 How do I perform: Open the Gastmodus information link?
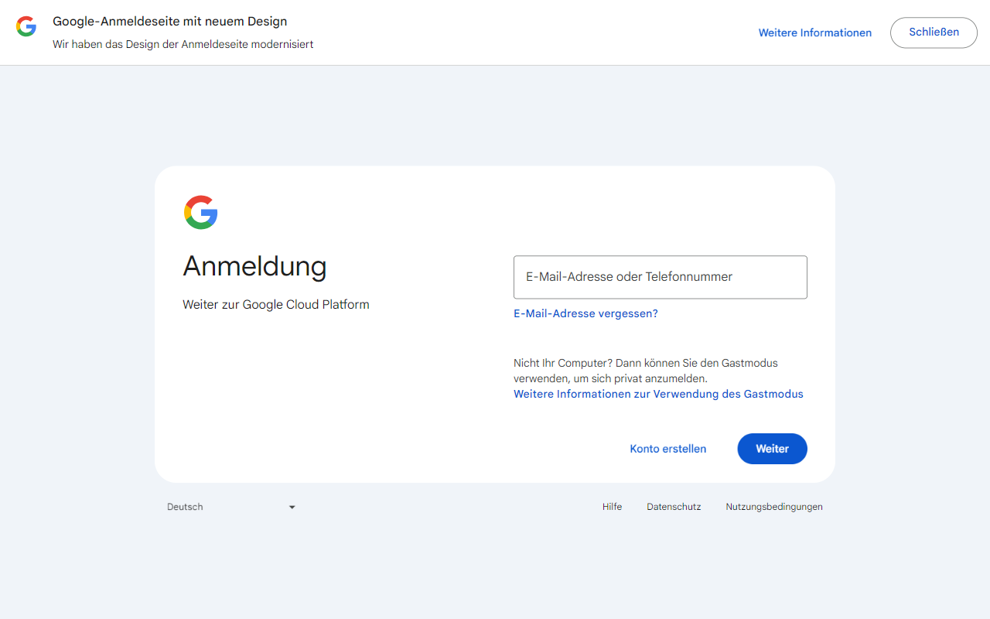(x=658, y=394)
